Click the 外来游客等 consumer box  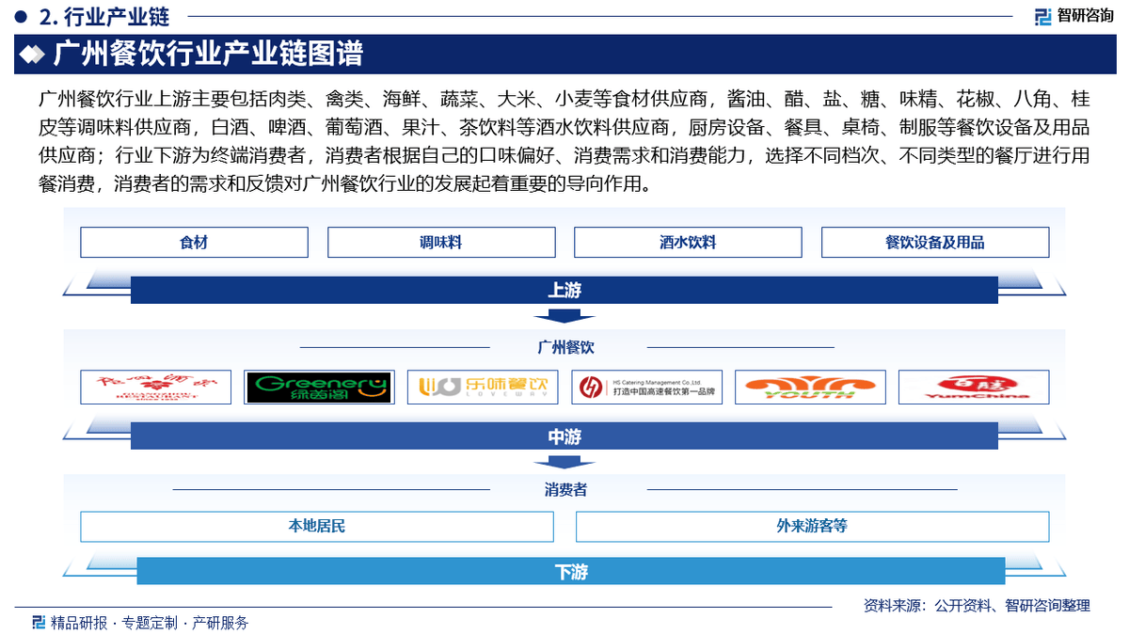click(x=811, y=527)
